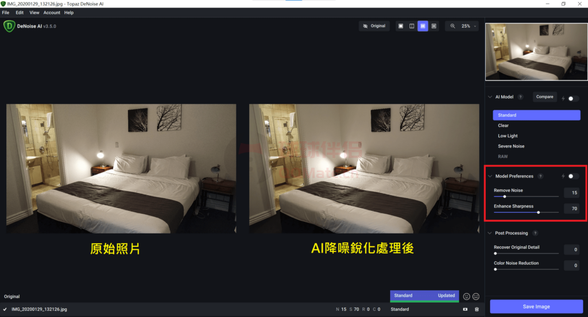Open help icon beside Post Processing
The image size is (588, 317).
535,233
